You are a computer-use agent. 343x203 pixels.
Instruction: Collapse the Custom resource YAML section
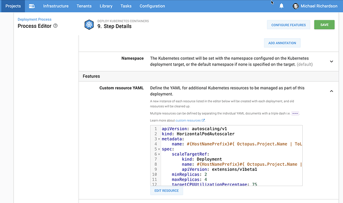tap(332, 91)
